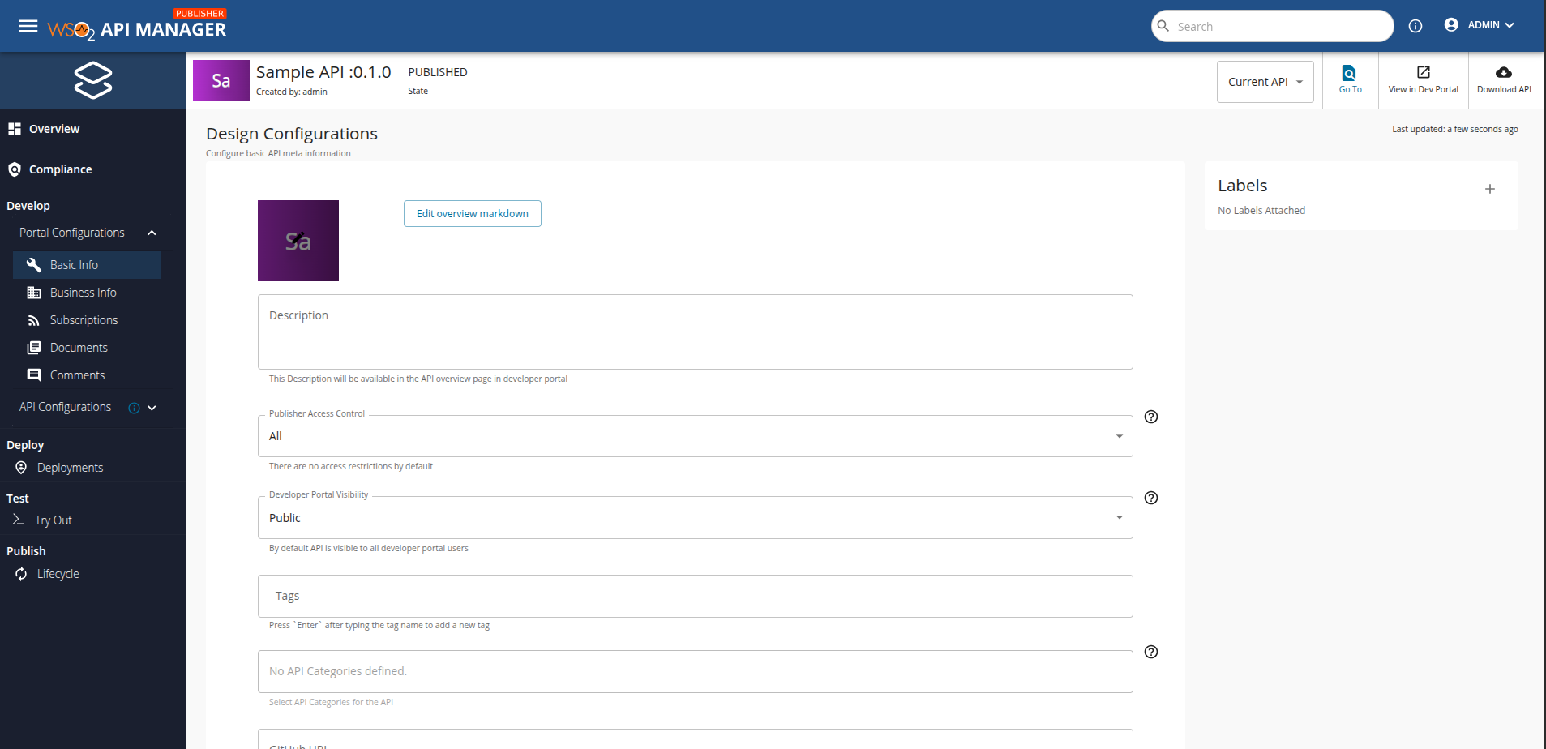Expand the API Configurations section
The width and height of the screenshot is (1546, 749).
click(152, 408)
